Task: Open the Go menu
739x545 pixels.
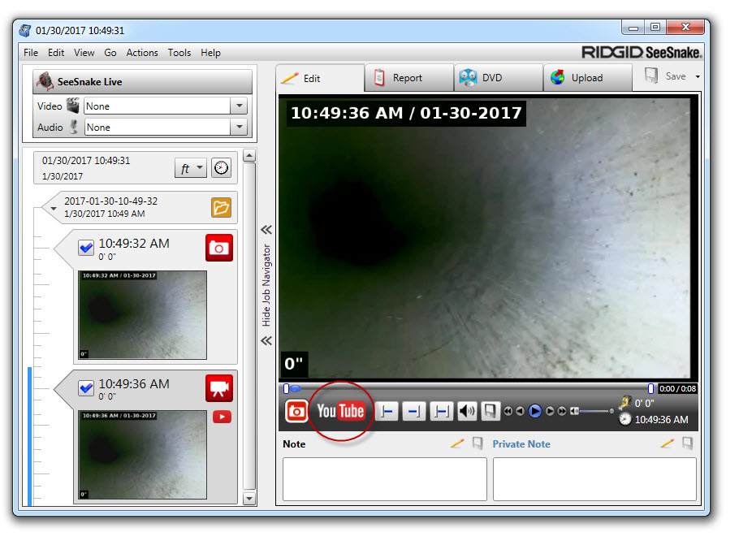Action: (x=110, y=53)
